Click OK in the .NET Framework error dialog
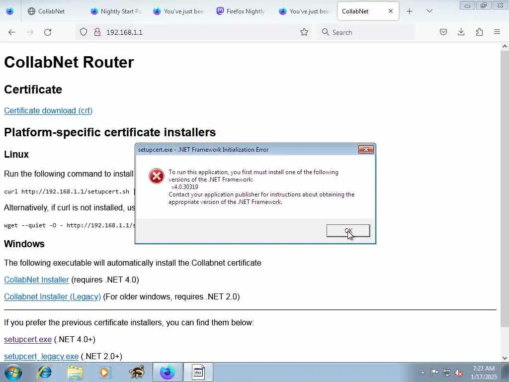This screenshot has width=509, height=382. (x=348, y=231)
